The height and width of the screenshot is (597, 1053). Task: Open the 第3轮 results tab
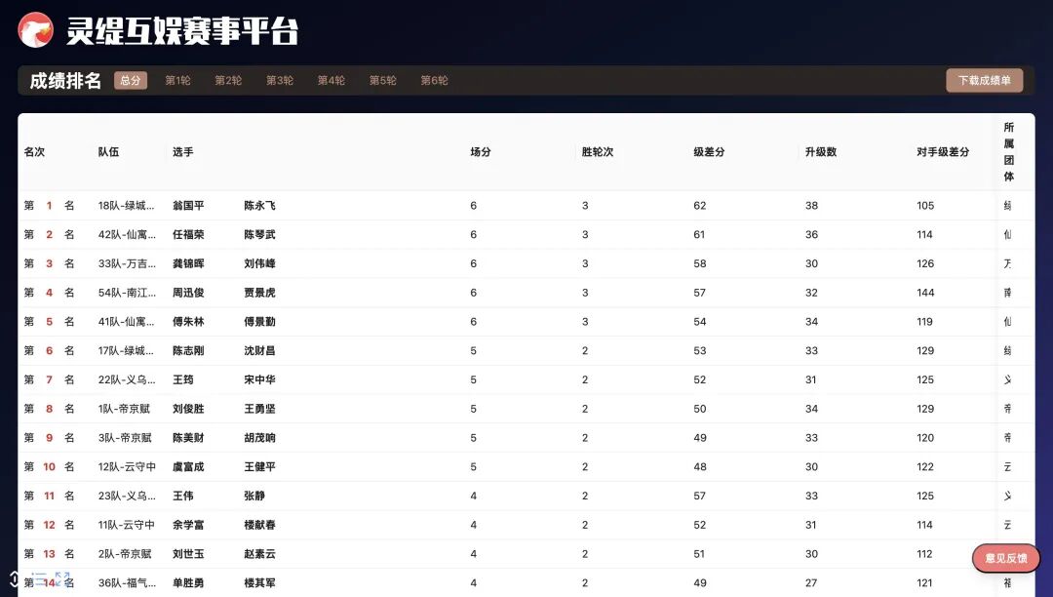pos(280,81)
